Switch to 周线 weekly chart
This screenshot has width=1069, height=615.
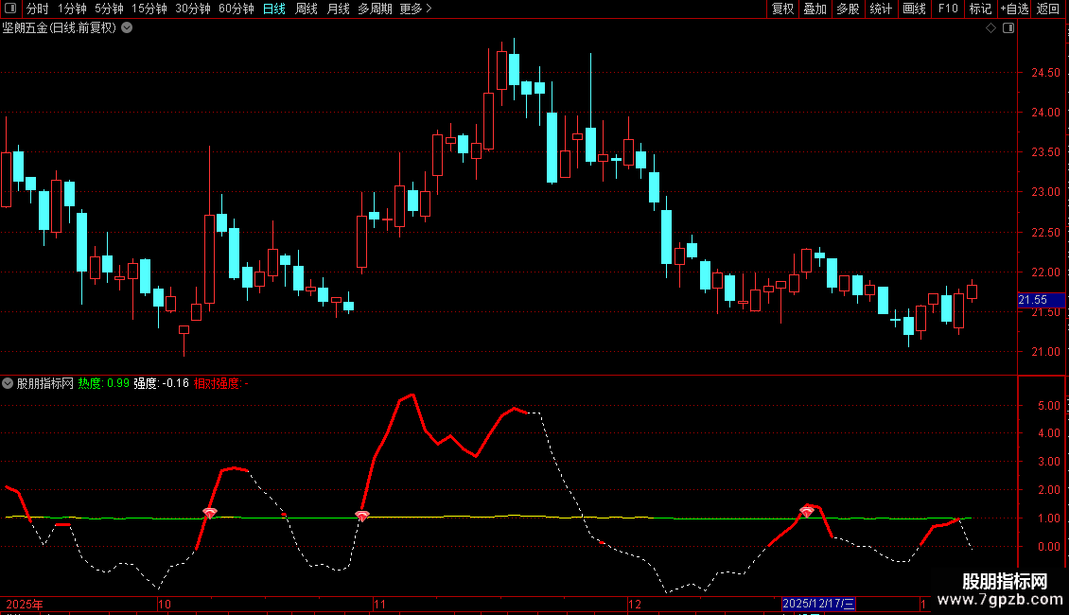(307, 9)
